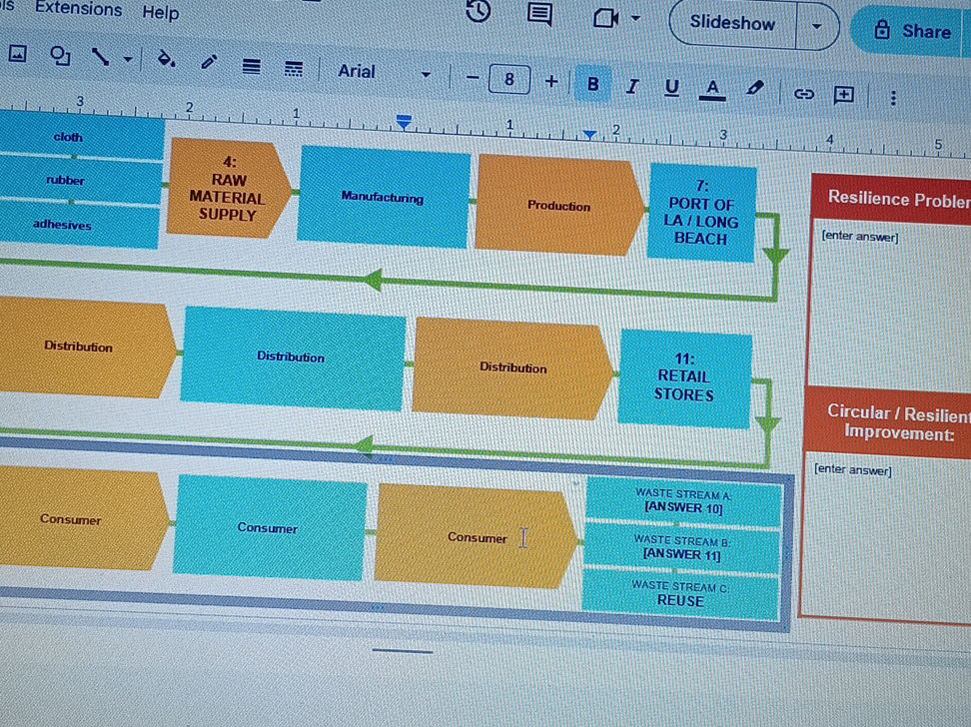Toggle italic formatting
971x727 pixels.
pyautogui.click(x=632, y=86)
